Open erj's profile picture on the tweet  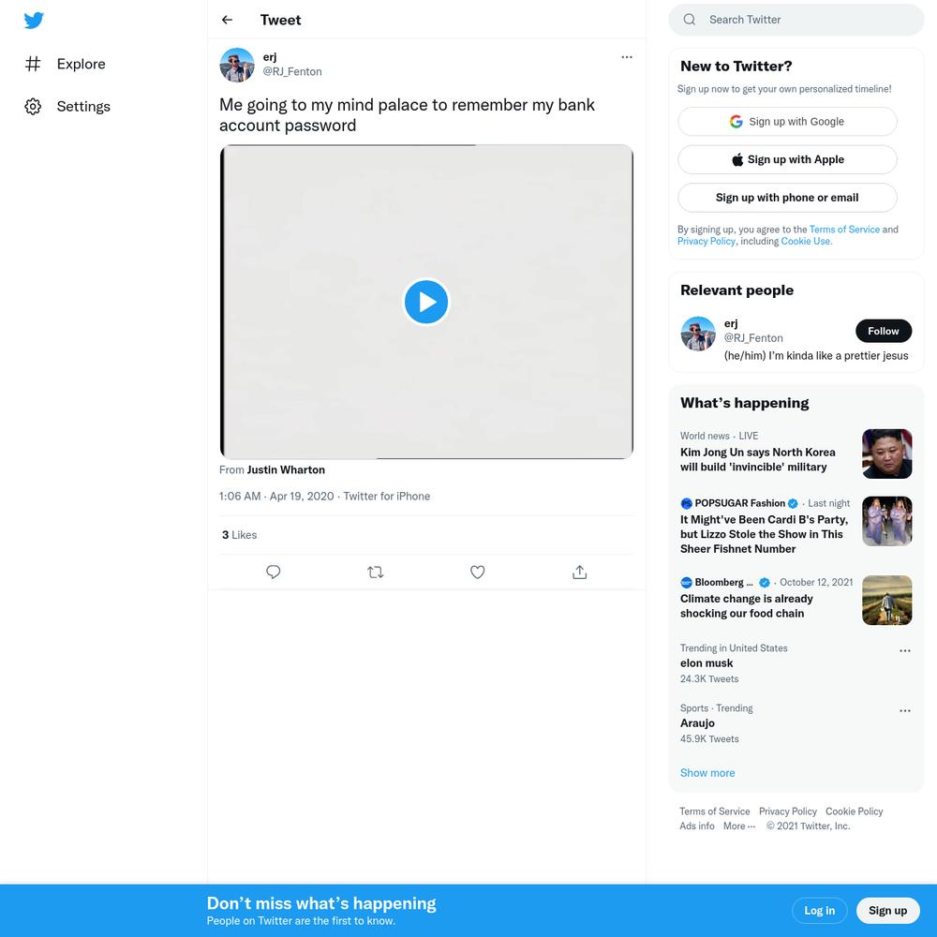[237, 65]
